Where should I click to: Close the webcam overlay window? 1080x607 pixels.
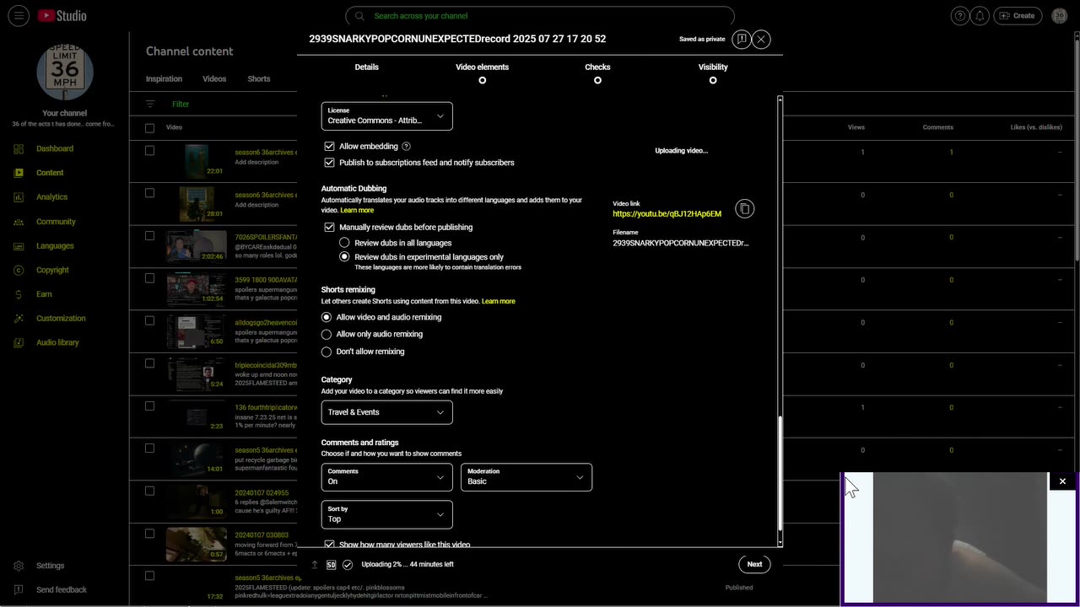tap(1062, 481)
